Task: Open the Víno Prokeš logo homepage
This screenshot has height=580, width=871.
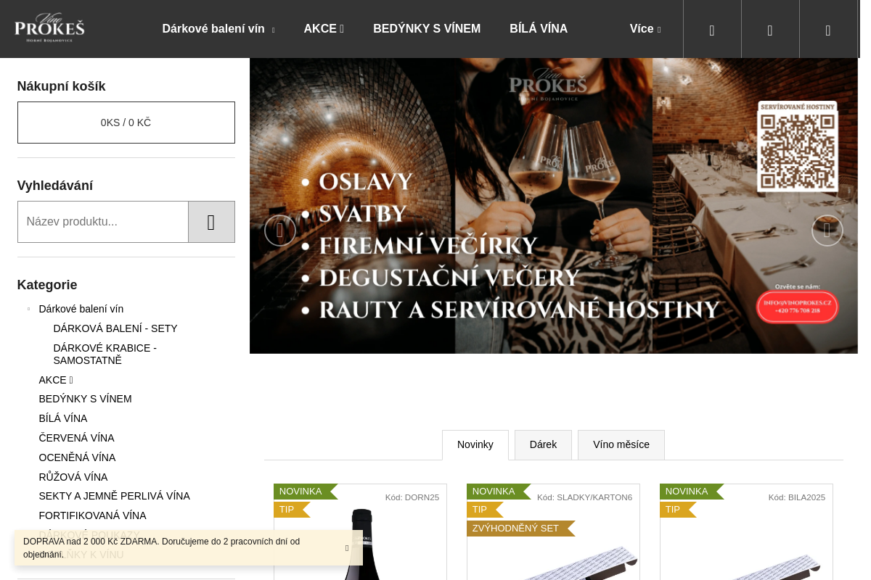Action: [49, 28]
